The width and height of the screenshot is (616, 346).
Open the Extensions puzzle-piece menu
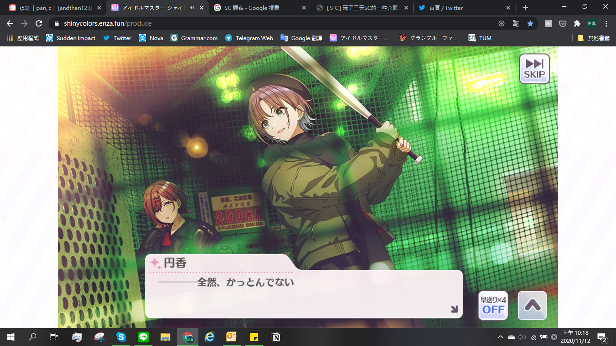point(577,23)
